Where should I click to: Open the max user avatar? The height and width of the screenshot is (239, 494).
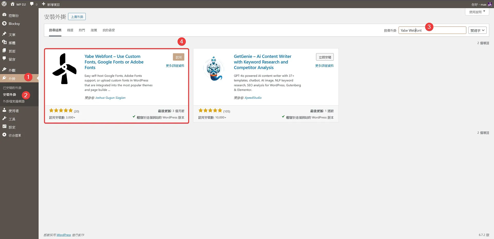pos(490,4)
